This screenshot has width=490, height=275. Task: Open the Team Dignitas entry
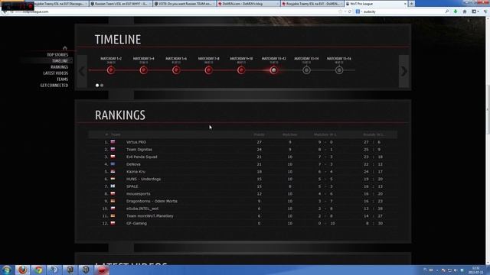[x=139, y=150]
